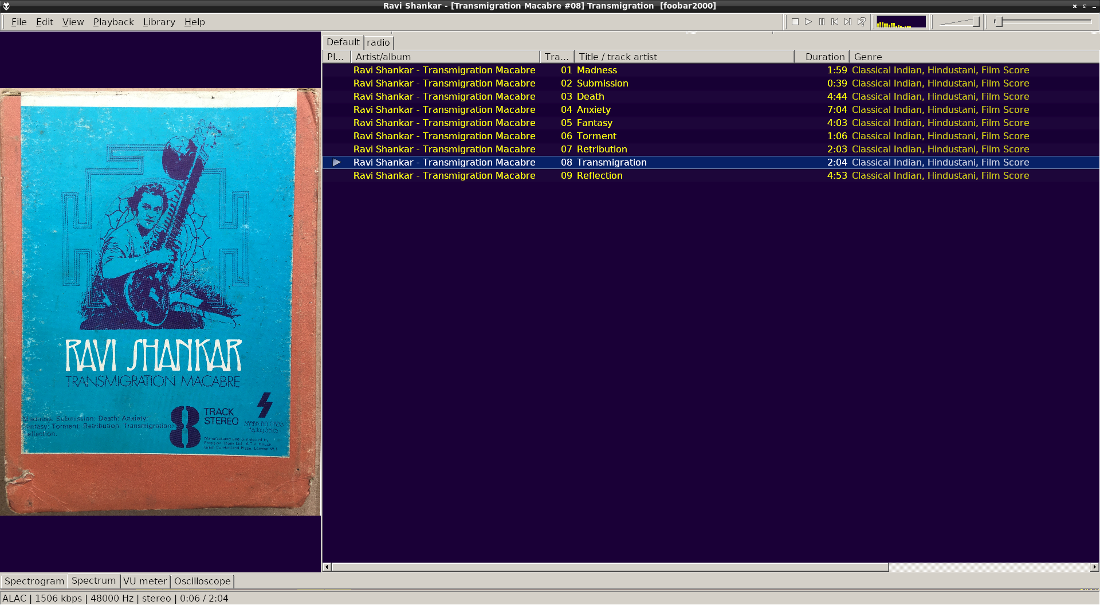This screenshot has height=605, width=1100.
Task: Click the genre text of the Madness row
Action: pos(940,70)
